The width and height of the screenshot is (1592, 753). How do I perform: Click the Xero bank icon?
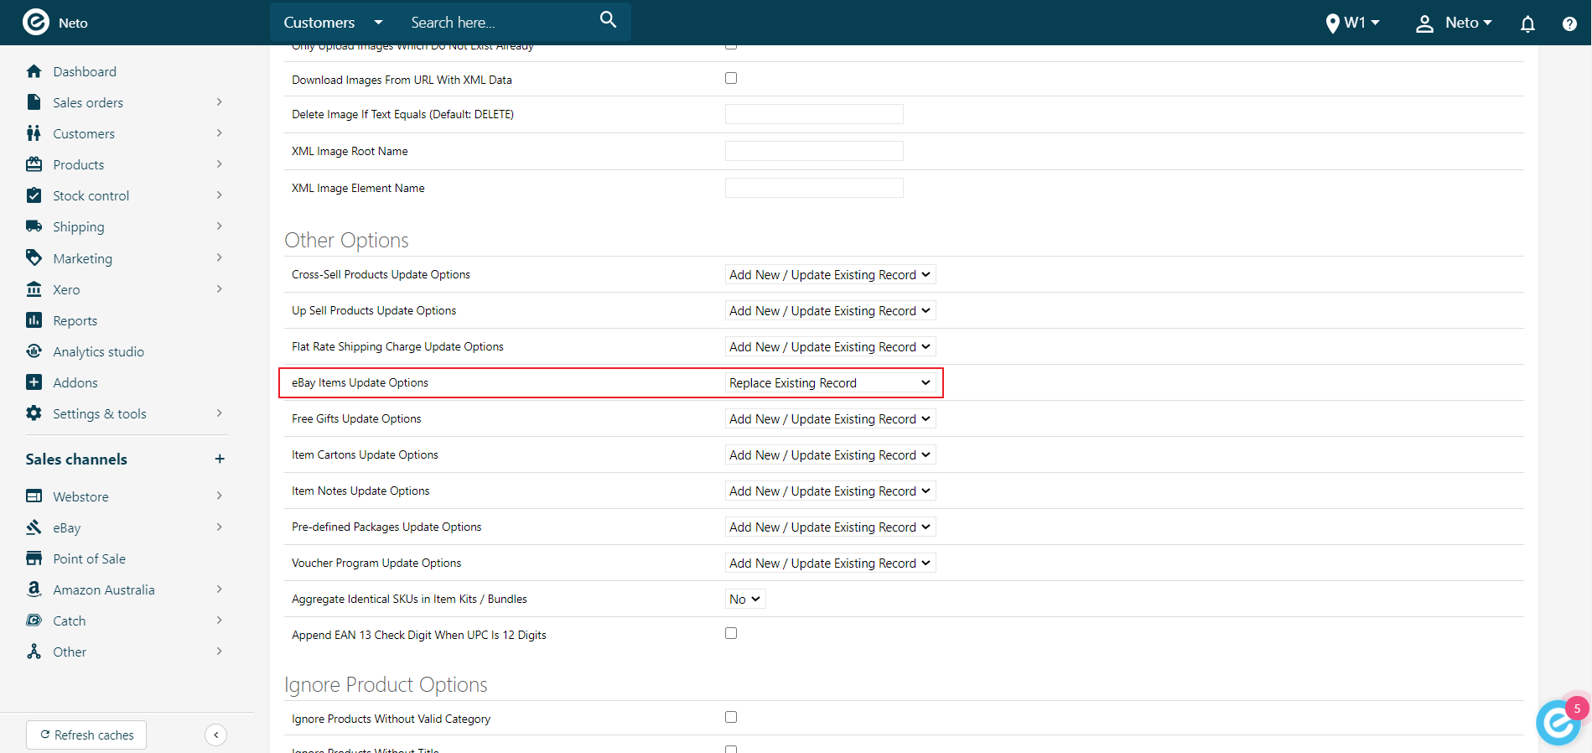(x=34, y=289)
